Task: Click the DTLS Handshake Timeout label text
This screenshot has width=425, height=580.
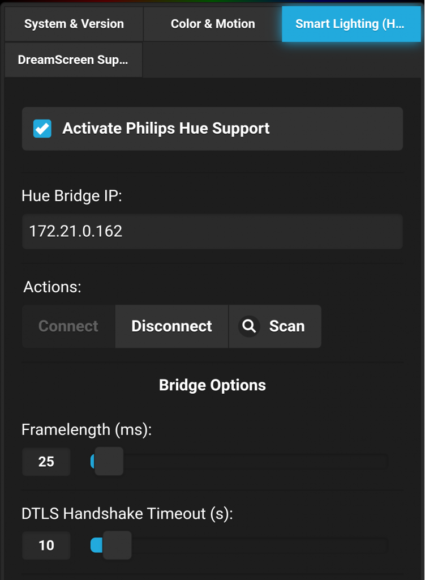Action: (x=127, y=514)
